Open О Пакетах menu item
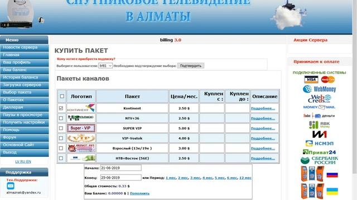The height and width of the screenshot is (200, 357). pyautogui.click(x=24, y=100)
